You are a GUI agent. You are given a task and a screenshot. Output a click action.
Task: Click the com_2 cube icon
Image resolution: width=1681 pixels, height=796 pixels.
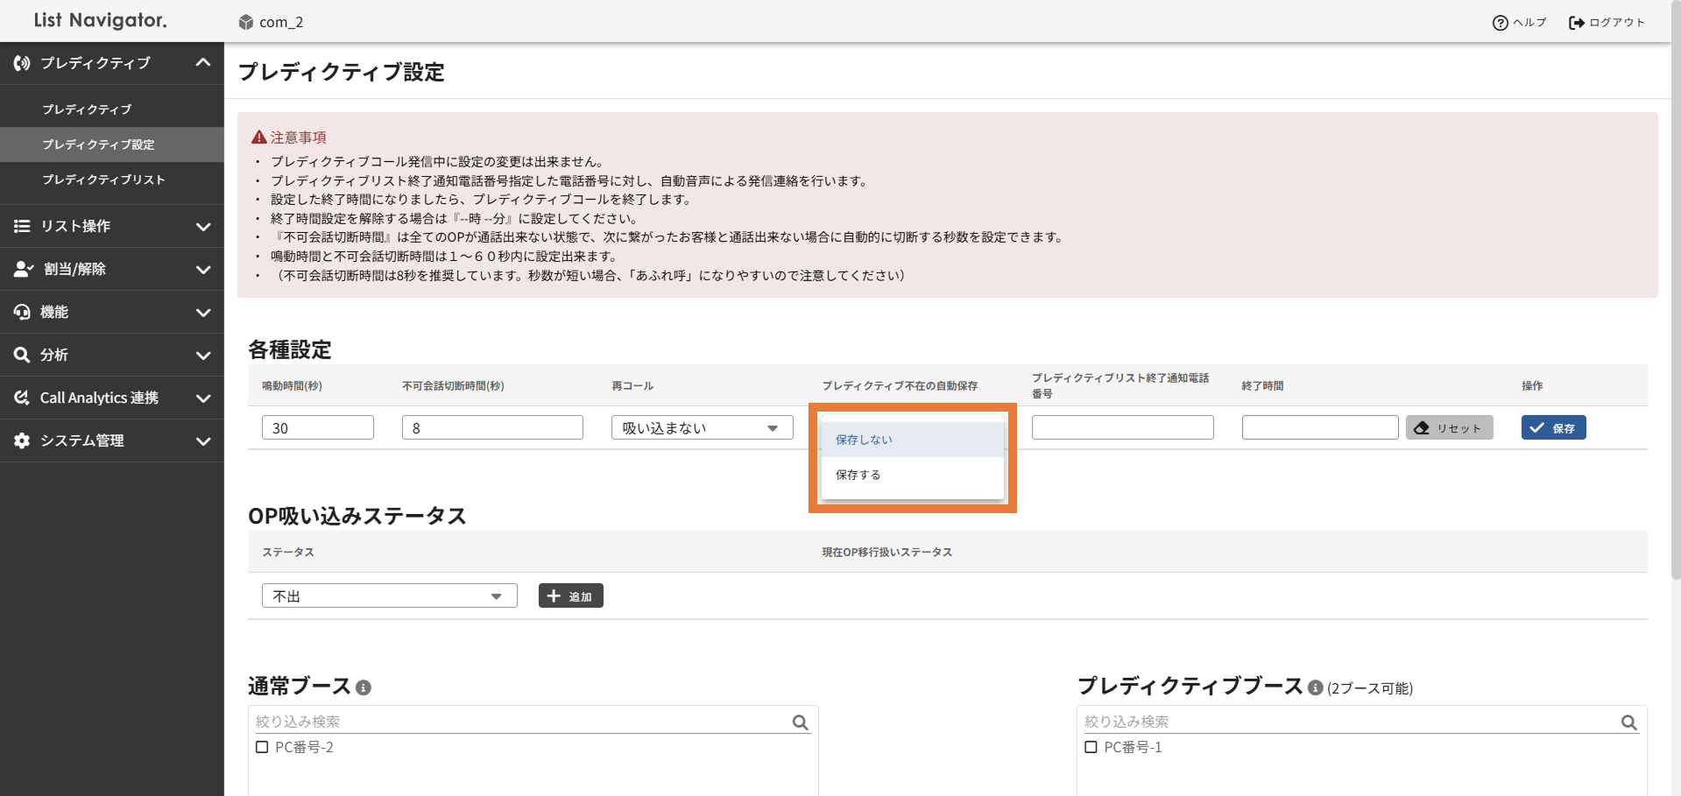pyautogui.click(x=246, y=22)
